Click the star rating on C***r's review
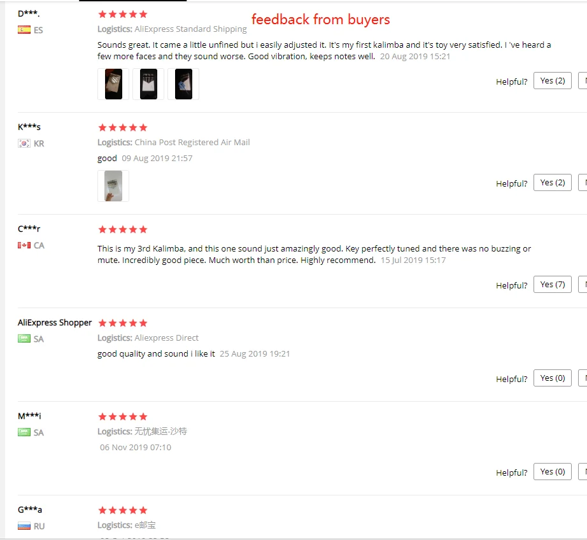Screen dimensions: 587x540 (x=123, y=229)
